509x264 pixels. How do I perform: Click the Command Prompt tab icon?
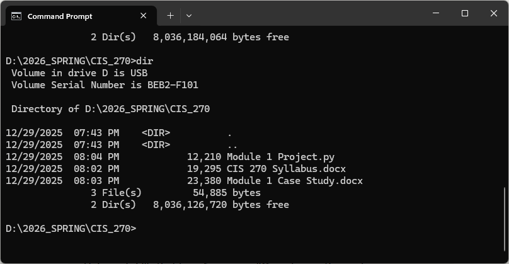17,16
